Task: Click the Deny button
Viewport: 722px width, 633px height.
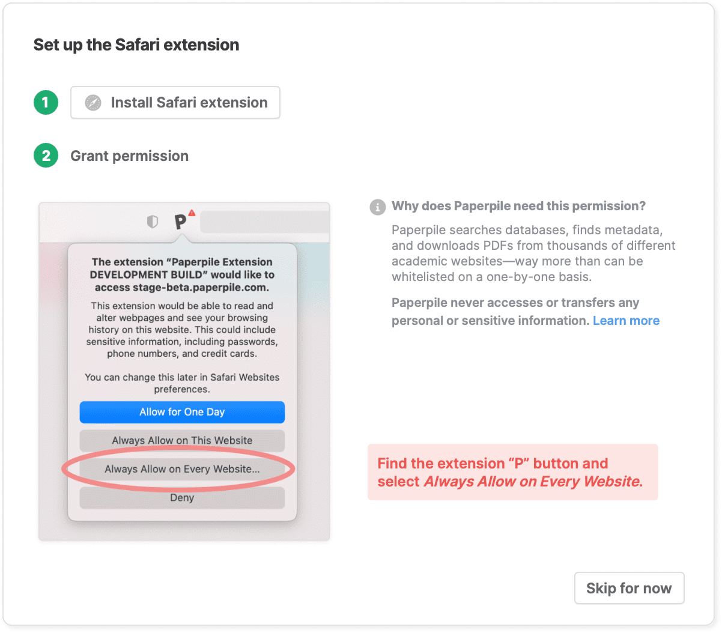Action: pyautogui.click(x=182, y=498)
